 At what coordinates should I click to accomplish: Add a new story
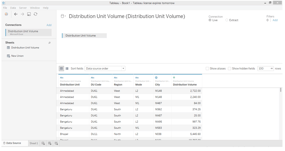[x=56, y=143]
